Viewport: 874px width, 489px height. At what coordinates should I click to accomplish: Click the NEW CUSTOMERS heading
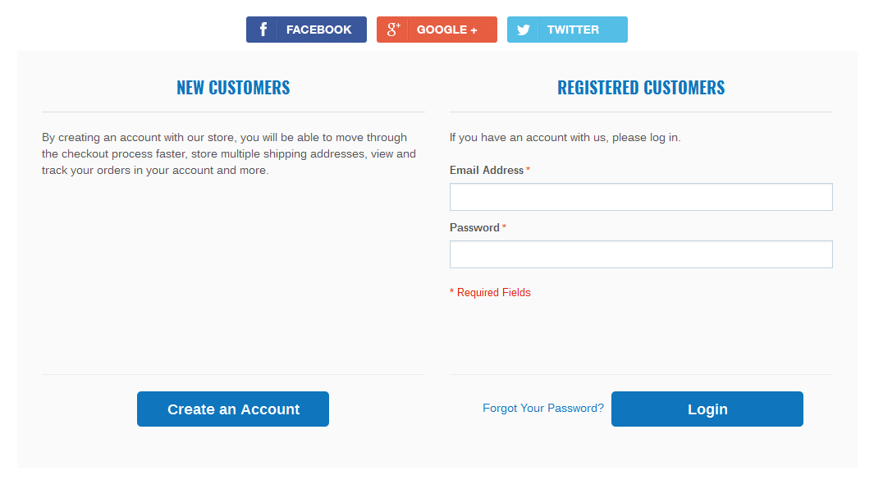233,88
